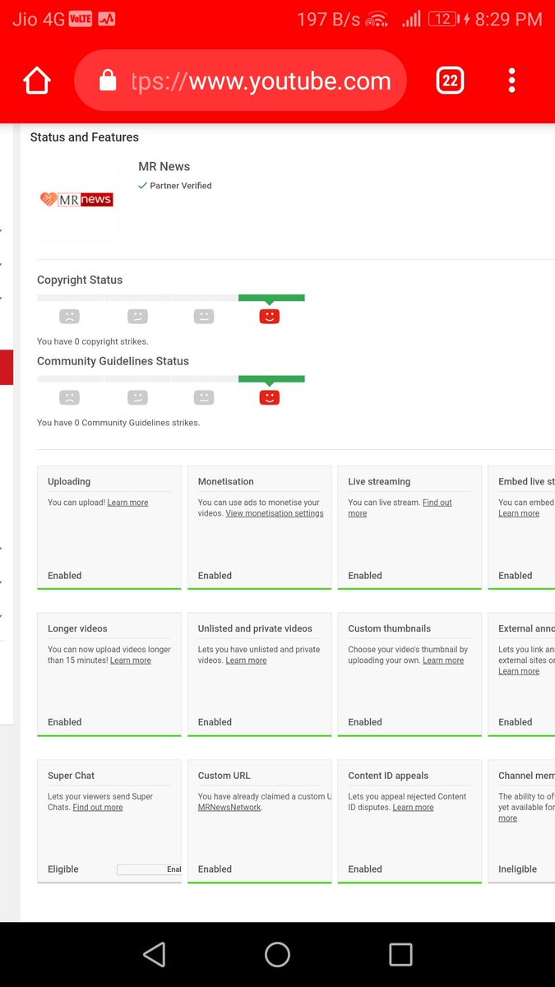Open Learn more in Unlisted and private videos card
The image size is (555, 987).
coord(247,660)
